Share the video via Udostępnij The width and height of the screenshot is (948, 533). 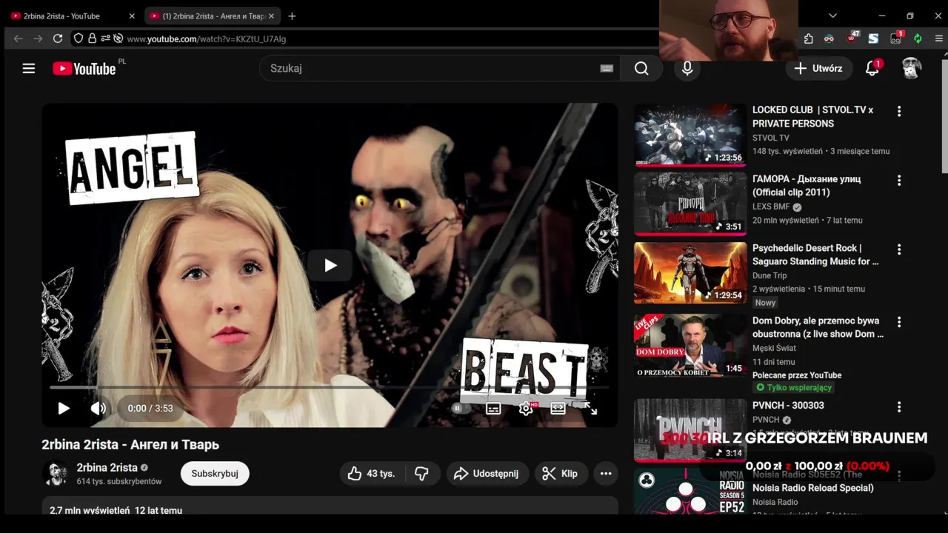click(487, 473)
